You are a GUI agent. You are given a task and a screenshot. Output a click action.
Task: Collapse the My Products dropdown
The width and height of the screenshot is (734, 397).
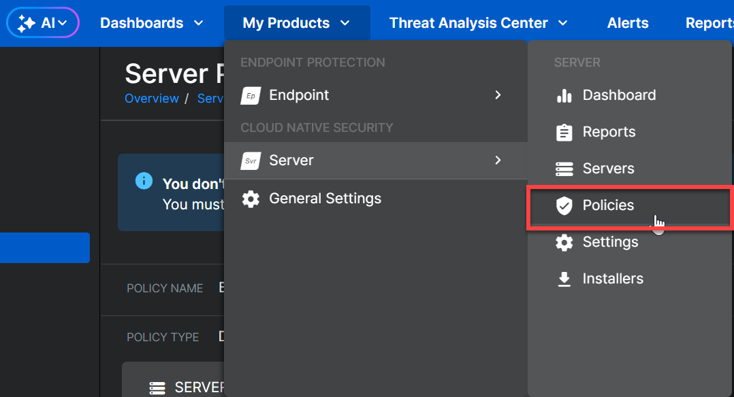[296, 23]
